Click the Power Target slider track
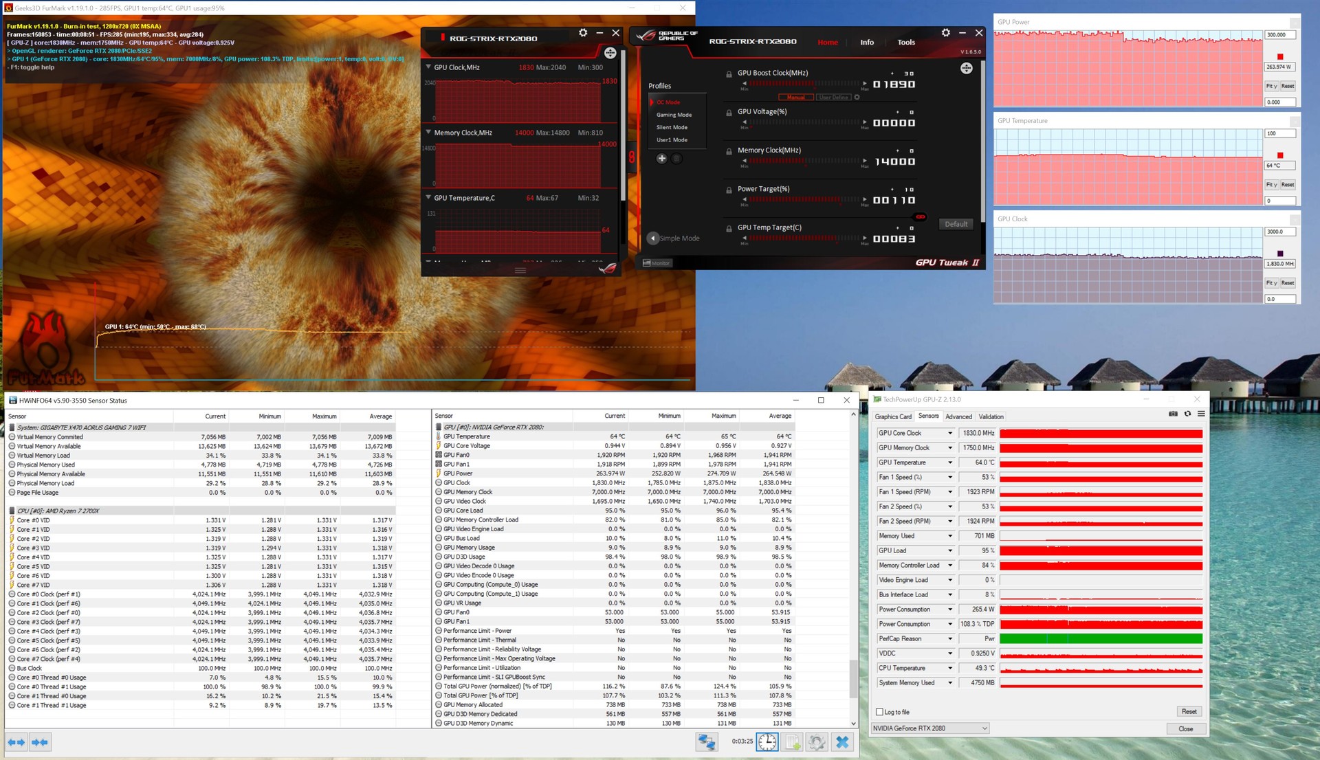The height and width of the screenshot is (760, 1320). [x=803, y=200]
